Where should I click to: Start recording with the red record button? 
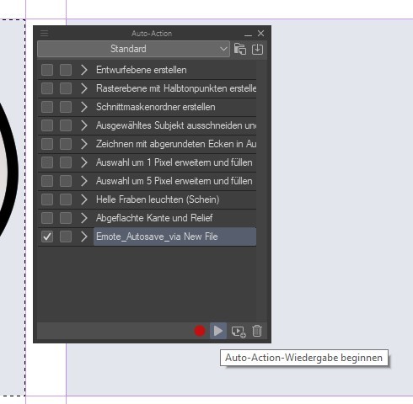click(x=200, y=331)
